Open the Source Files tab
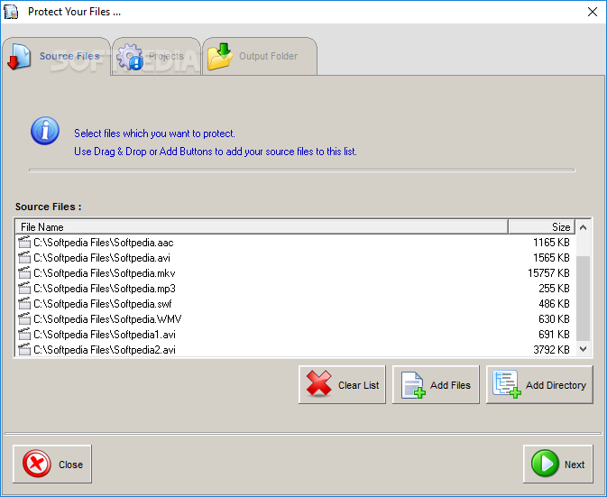Viewport: 607px width, 497px height. pos(57,57)
